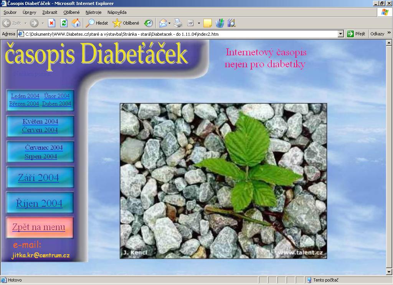Open the Březen 2004 issue link
The width and height of the screenshot is (393, 285).
coord(24,104)
